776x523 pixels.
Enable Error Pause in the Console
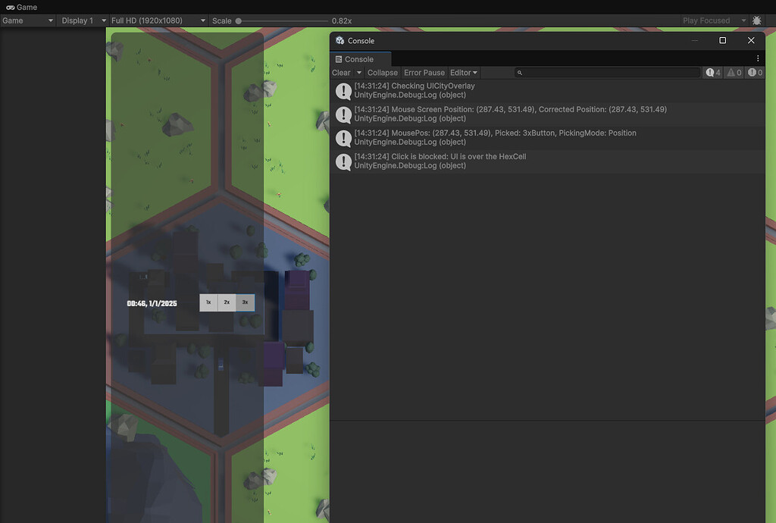424,72
